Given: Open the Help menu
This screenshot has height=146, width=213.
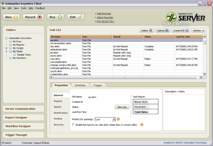Looking at the screenshot, I should click(x=31, y=8).
